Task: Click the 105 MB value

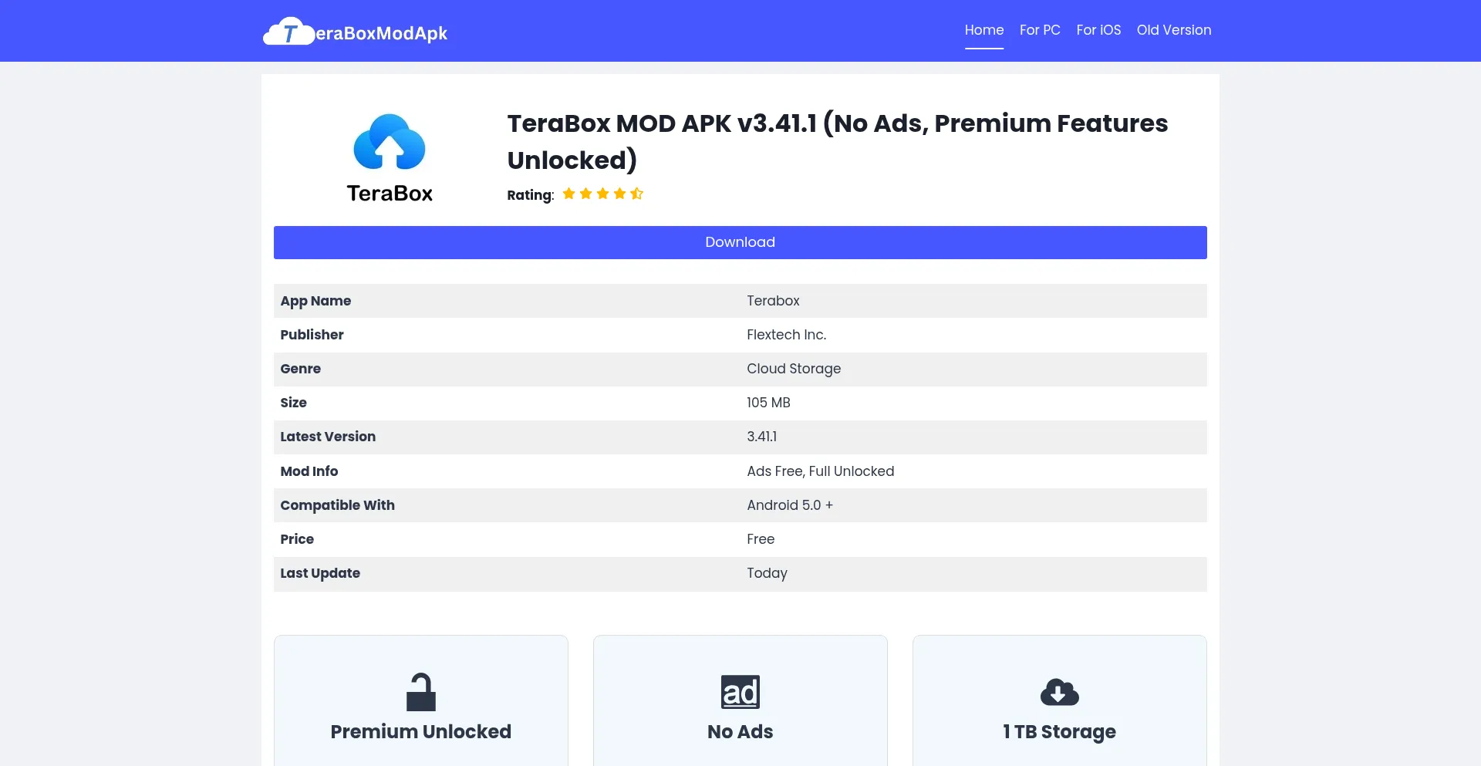Action: (x=768, y=403)
